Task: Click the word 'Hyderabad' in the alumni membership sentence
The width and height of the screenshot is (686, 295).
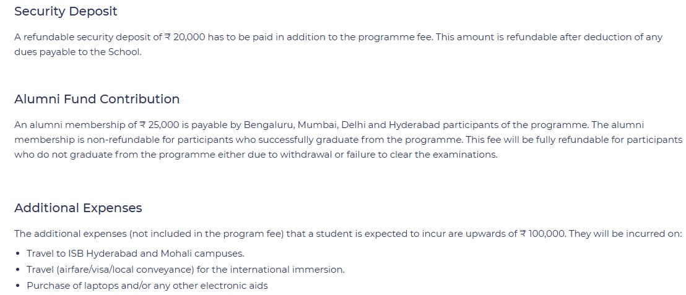Action: (415, 125)
